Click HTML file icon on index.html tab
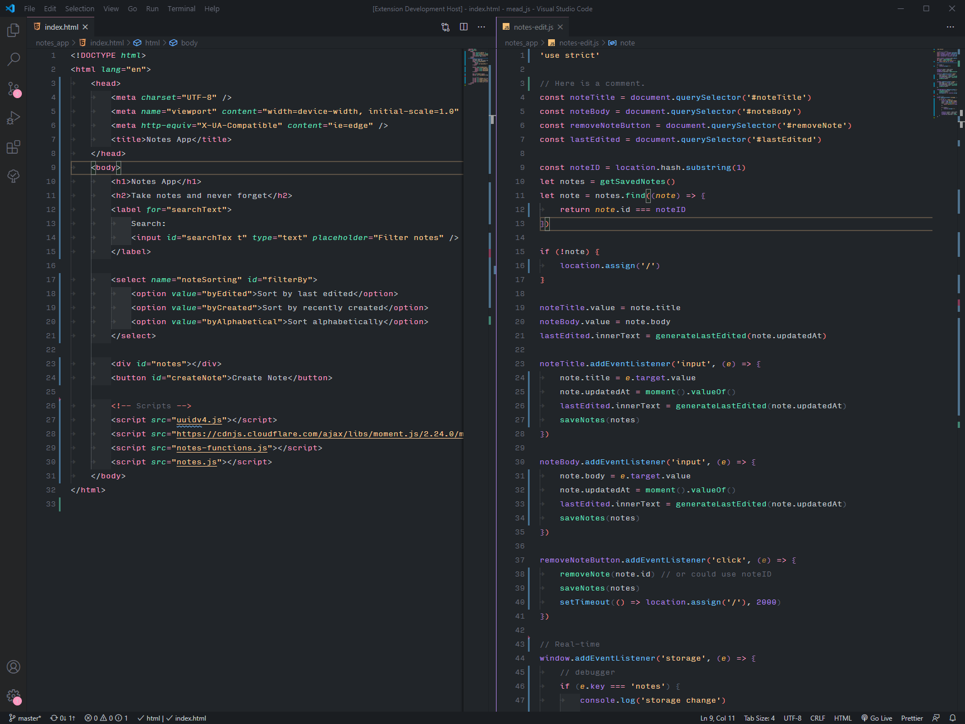 click(37, 27)
